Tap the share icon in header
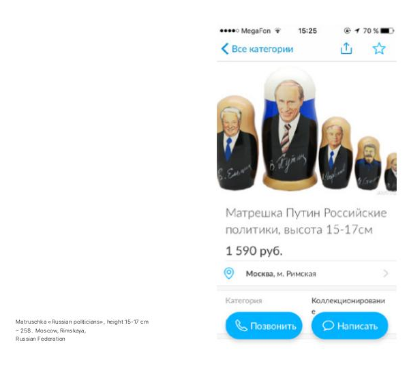Image resolution: width=409 pixels, height=370 pixels. click(346, 48)
